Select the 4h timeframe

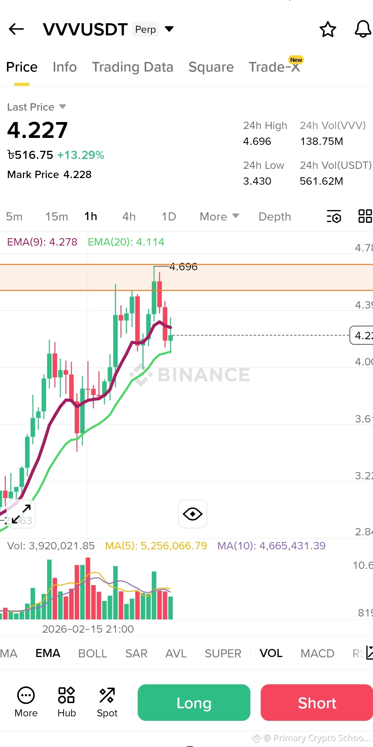(129, 216)
